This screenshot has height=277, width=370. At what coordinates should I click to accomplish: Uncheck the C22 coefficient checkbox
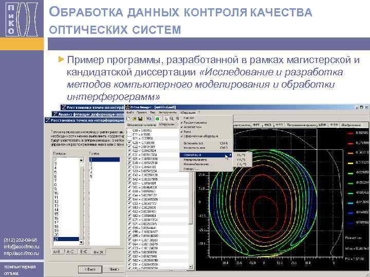click(129, 147)
